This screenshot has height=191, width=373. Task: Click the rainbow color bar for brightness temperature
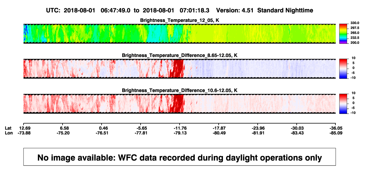pos(343,34)
